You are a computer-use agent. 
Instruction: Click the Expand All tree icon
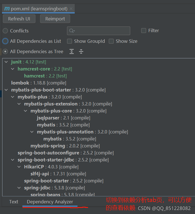[72, 51]
